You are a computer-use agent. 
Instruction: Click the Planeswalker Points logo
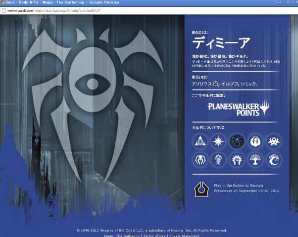(x=238, y=108)
